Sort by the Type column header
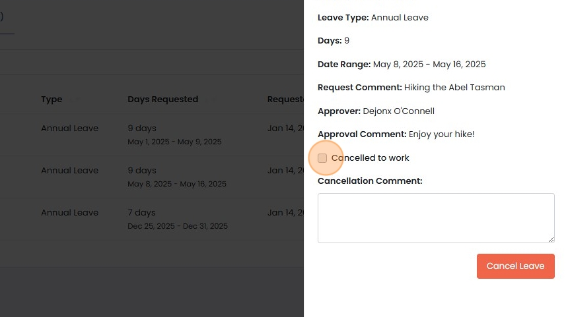The image size is (568, 317). pos(52,100)
